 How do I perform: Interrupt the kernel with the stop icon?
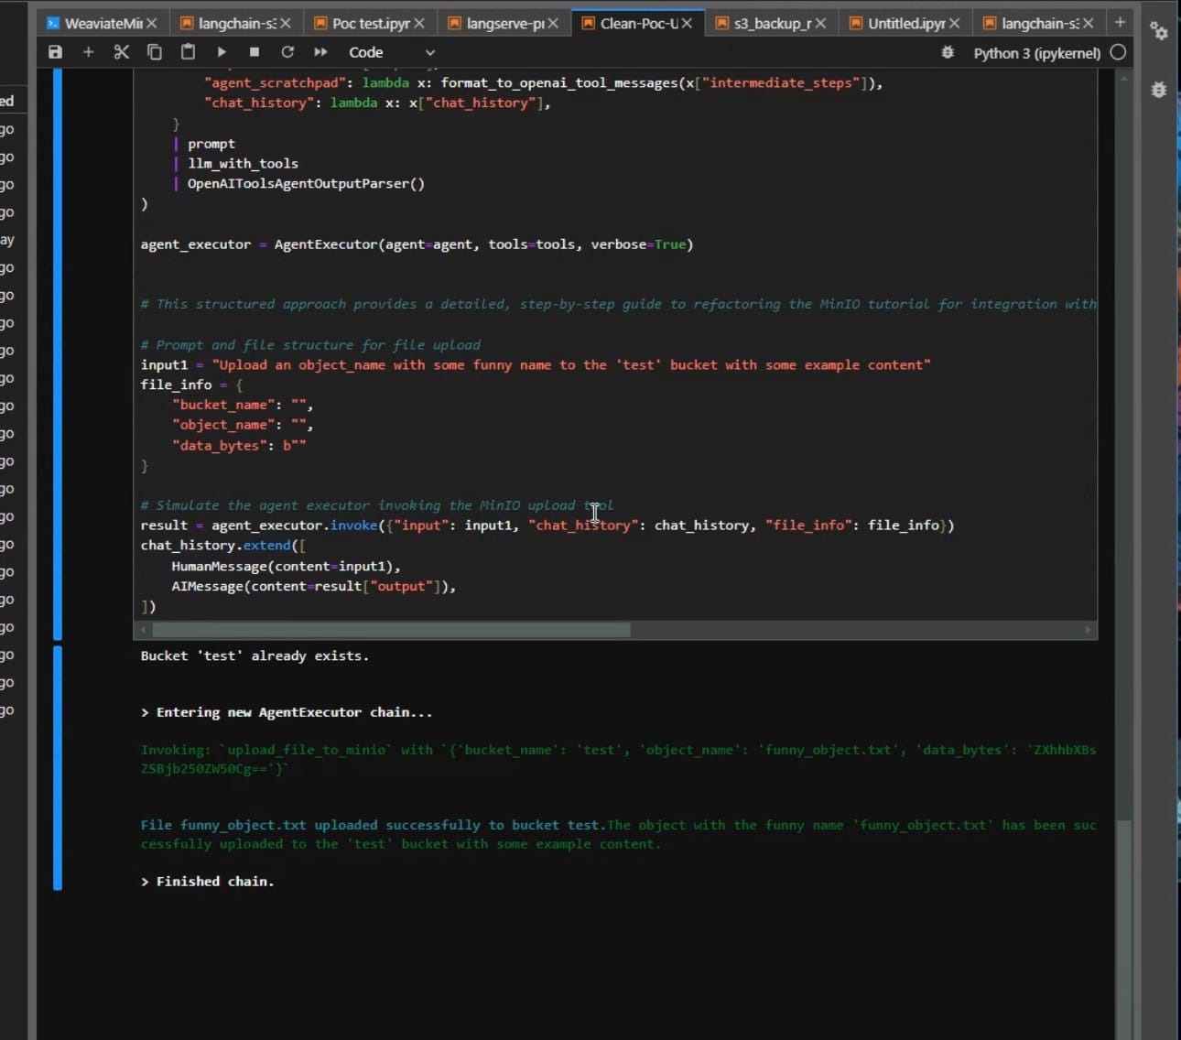(x=255, y=52)
